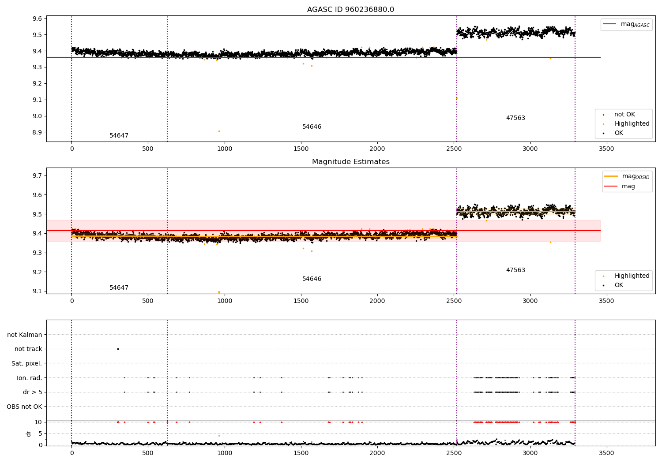Click obsid label 54647 in Magnitude Estimates plot
The width and height of the screenshot is (662, 463).
pos(119,288)
